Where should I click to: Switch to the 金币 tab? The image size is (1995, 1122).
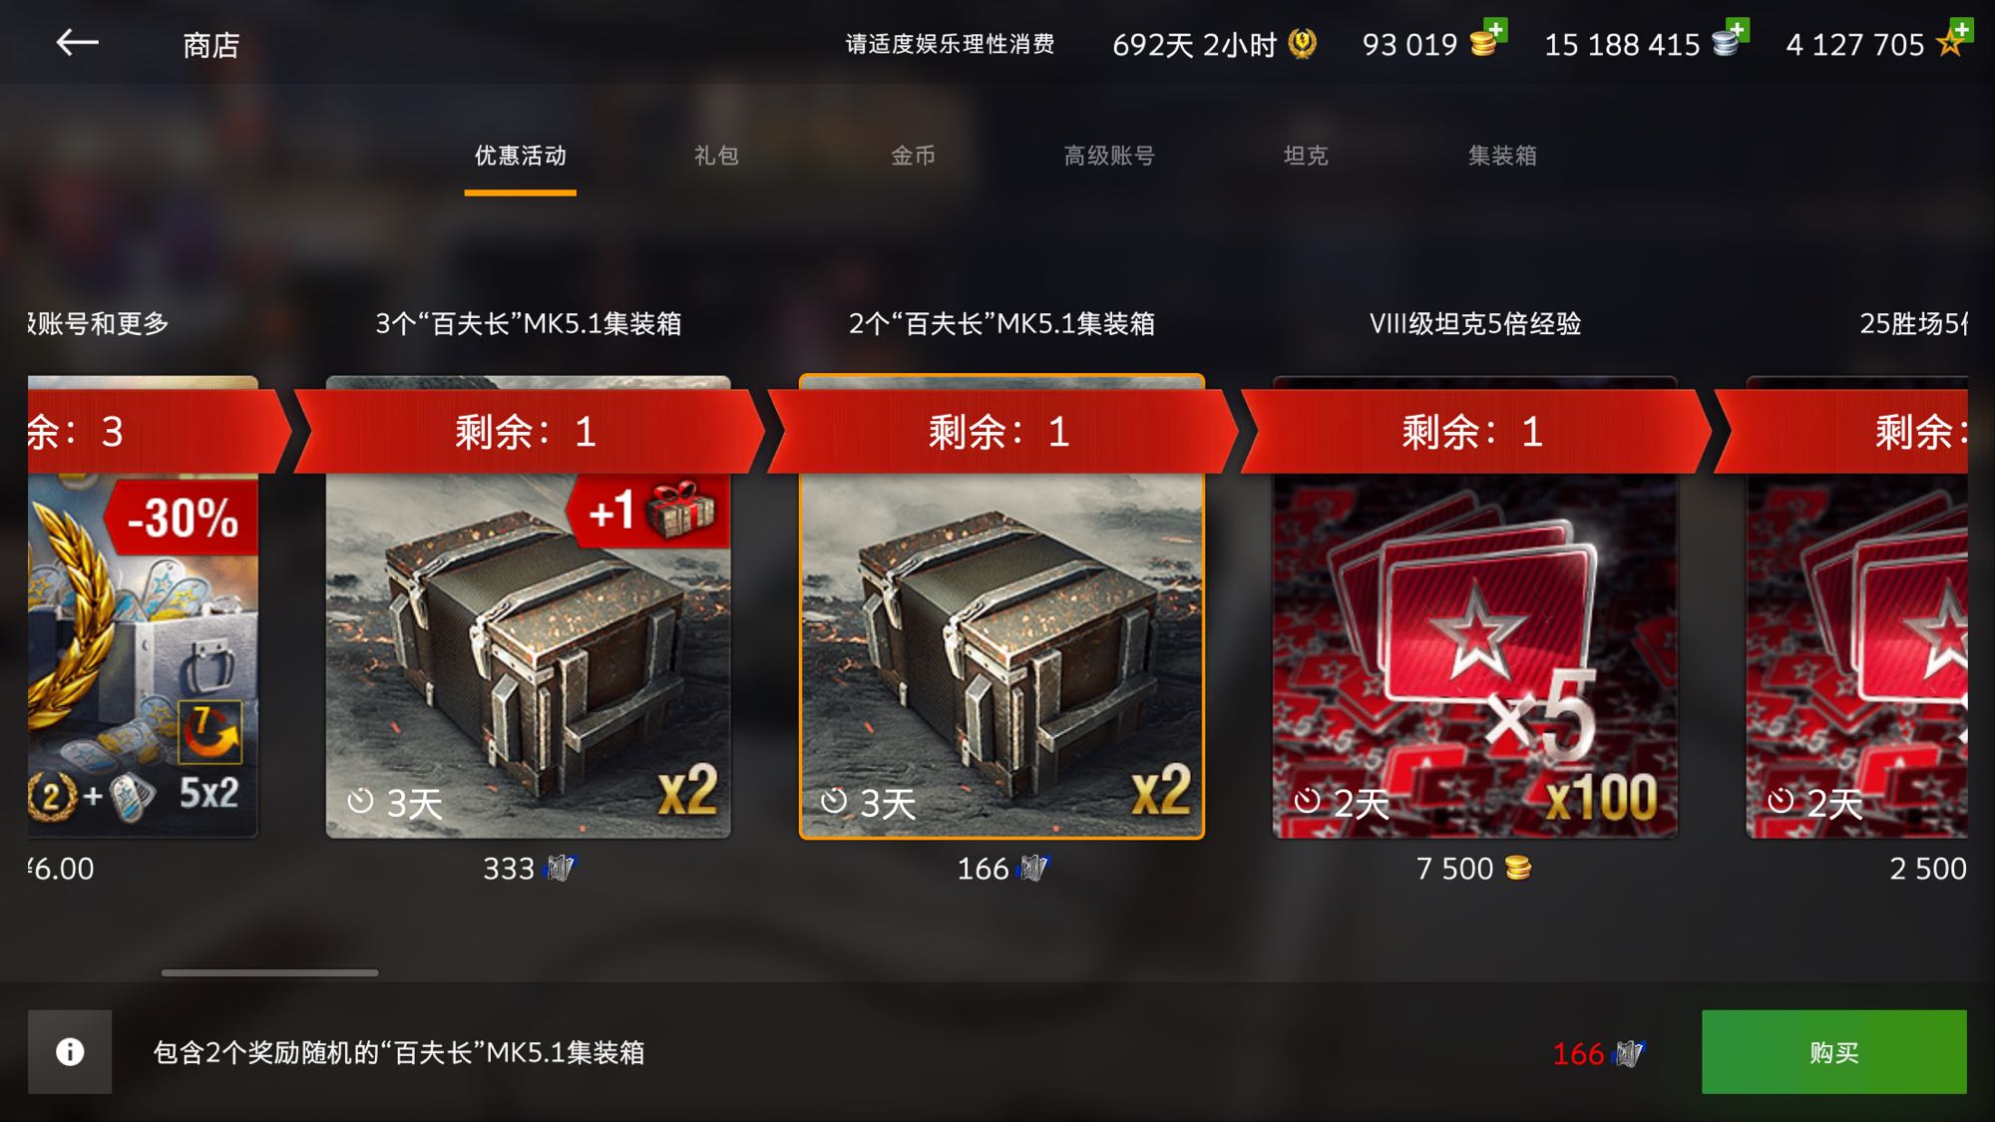pos(913,156)
